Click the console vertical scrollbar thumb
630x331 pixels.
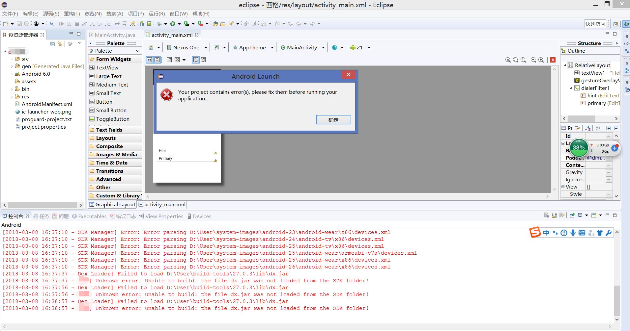(617, 301)
